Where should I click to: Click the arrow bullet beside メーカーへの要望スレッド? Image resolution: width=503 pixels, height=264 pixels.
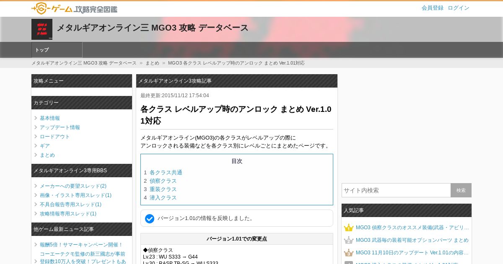(36, 186)
